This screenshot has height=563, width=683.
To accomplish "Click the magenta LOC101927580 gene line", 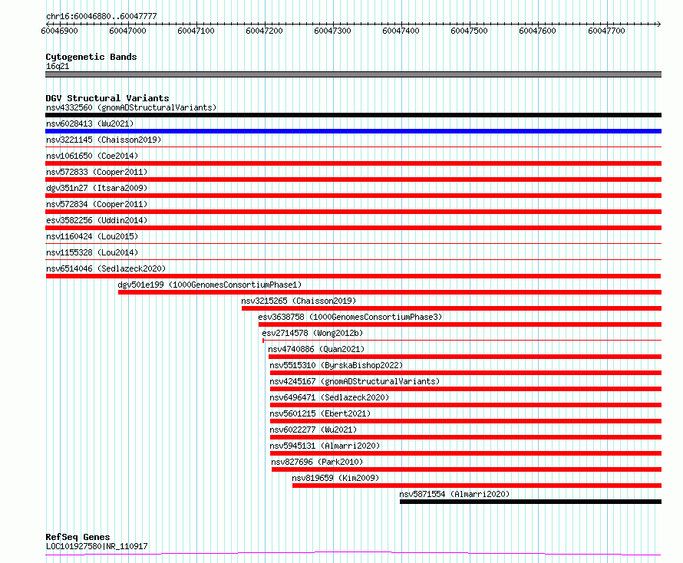I will coord(353,554).
